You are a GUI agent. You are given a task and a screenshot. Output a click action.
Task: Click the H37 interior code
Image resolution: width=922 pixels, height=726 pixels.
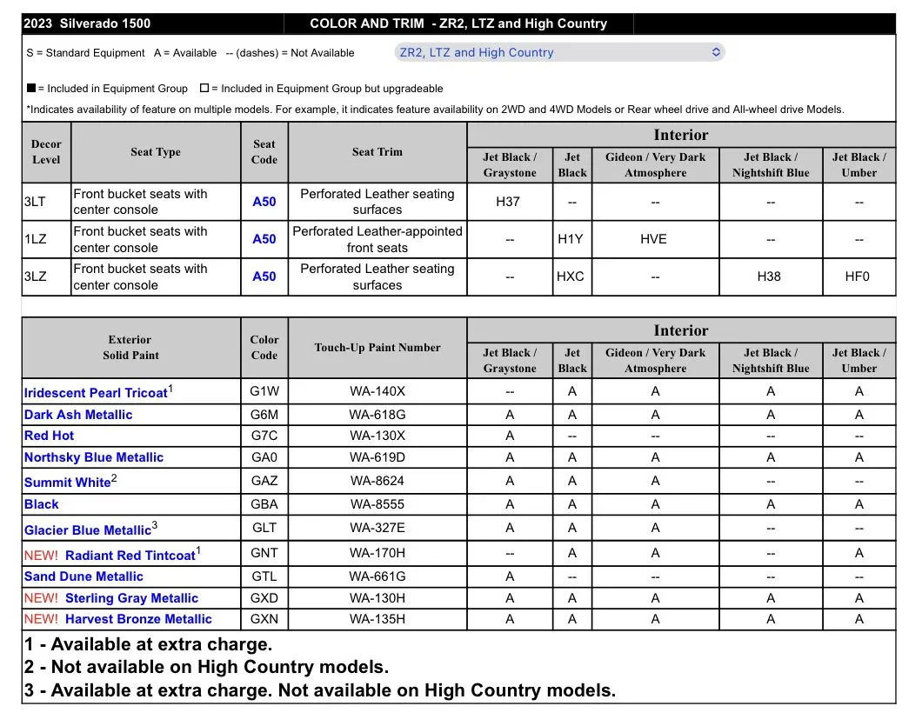pos(507,202)
